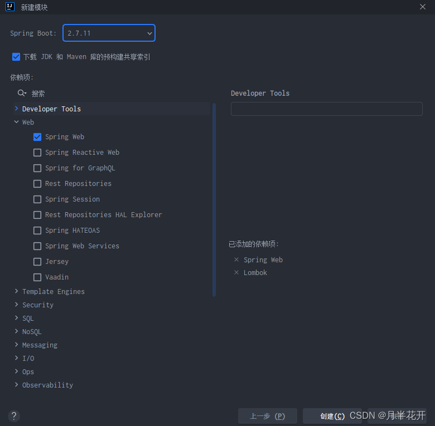Image resolution: width=435 pixels, height=426 pixels.
Task: Enable the Spring Reactive Web checkbox
Action: (x=37, y=153)
